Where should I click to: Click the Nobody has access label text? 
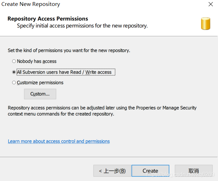pos(37,61)
